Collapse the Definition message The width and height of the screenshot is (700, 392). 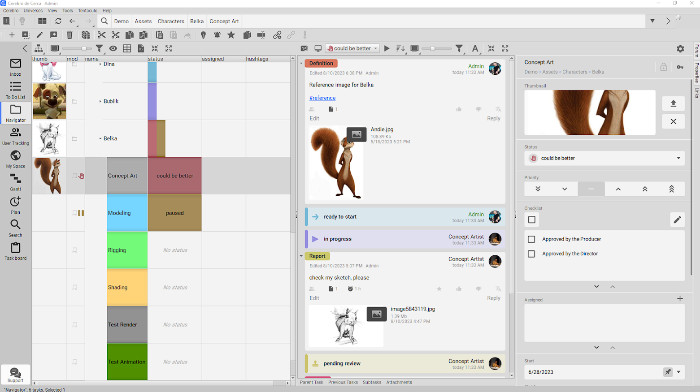pyautogui.click(x=301, y=63)
